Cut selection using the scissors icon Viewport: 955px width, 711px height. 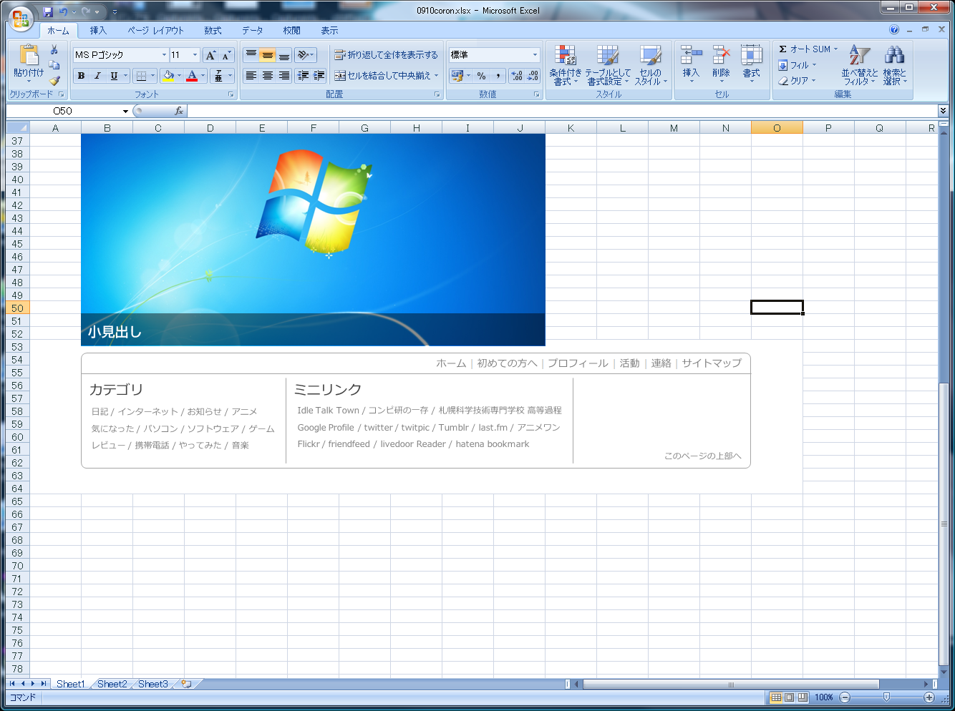tap(54, 50)
